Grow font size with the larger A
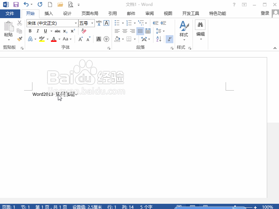 tap(81, 39)
